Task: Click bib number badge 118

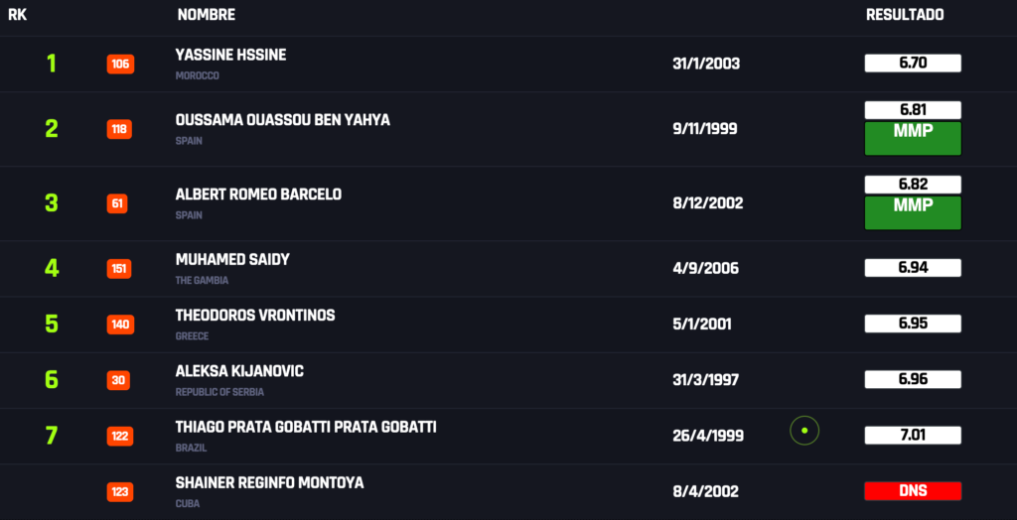Action: tap(120, 129)
